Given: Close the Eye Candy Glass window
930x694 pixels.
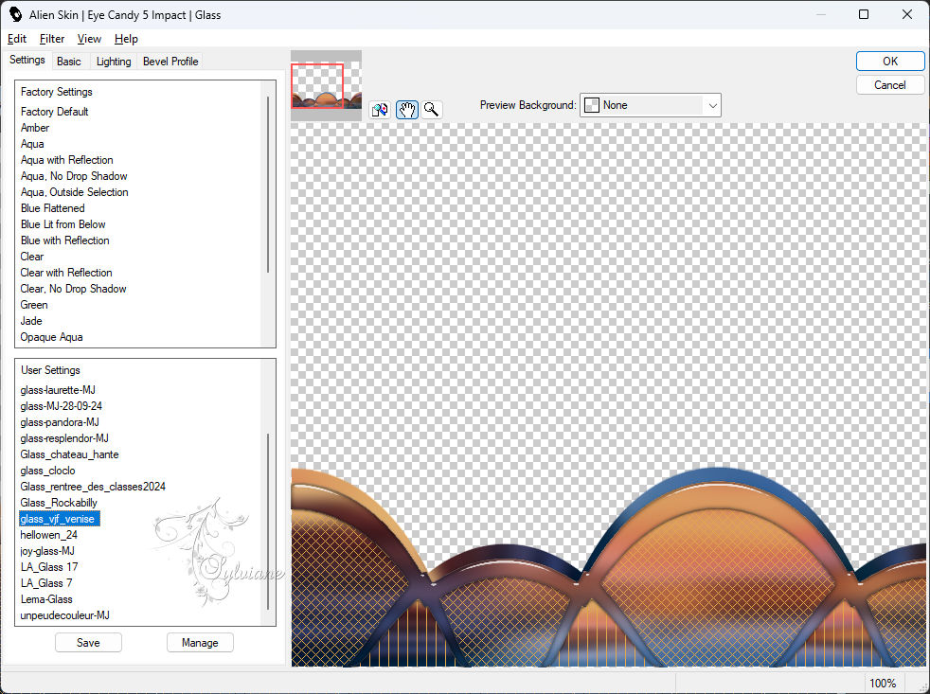Looking at the screenshot, I should coord(907,14).
